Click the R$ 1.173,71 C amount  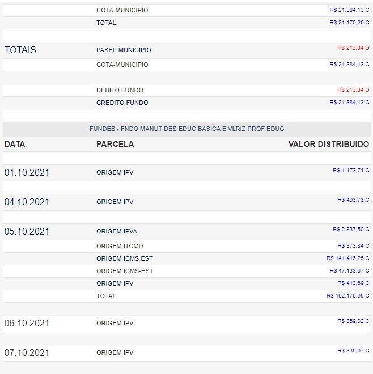point(350,171)
